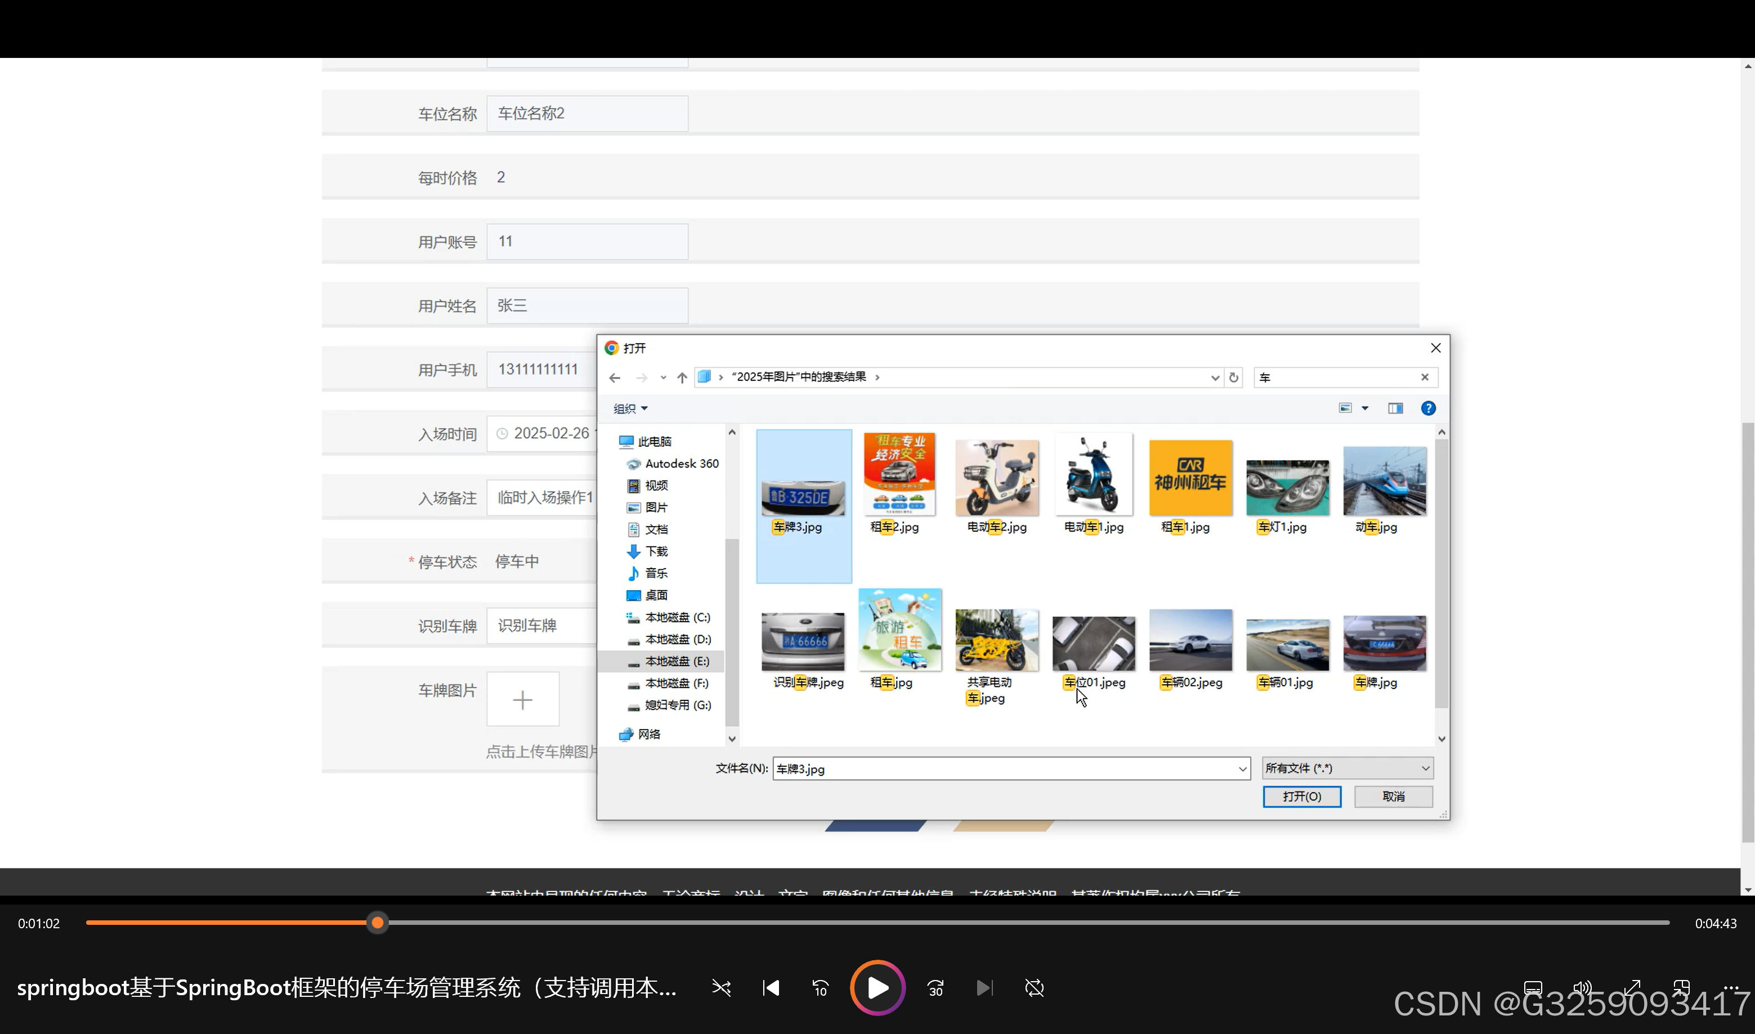Click the video progress slider handle
Image resolution: width=1755 pixels, height=1034 pixels.
377,923
